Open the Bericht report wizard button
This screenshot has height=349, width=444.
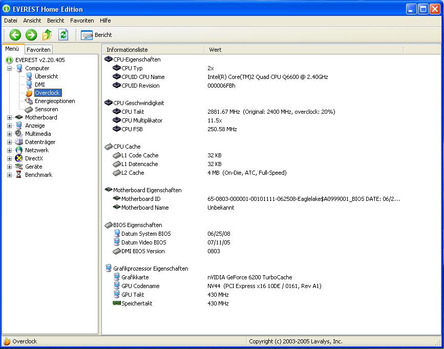(x=96, y=35)
